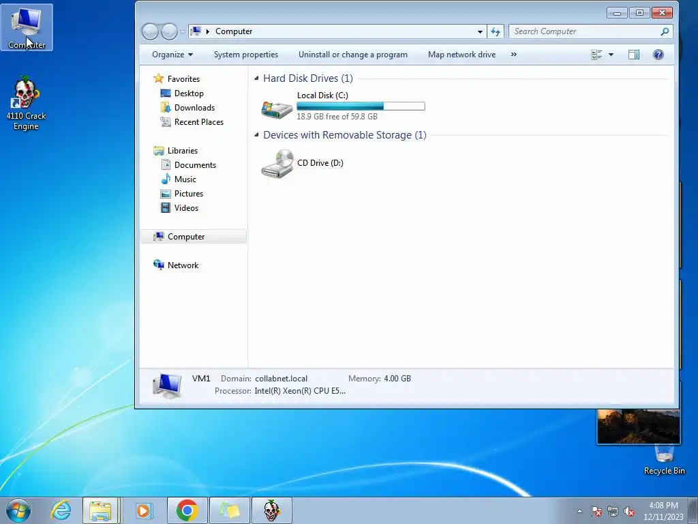Launch Internet Explorer from the taskbar
698x524 pixels.
pyautogui.click(x=61, y=510)
